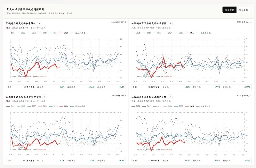This screenshot has width=256, height=168.
Task: Click the 30大中城市商品房成交高频跟踪 page title
Action: tap(25, 9)
